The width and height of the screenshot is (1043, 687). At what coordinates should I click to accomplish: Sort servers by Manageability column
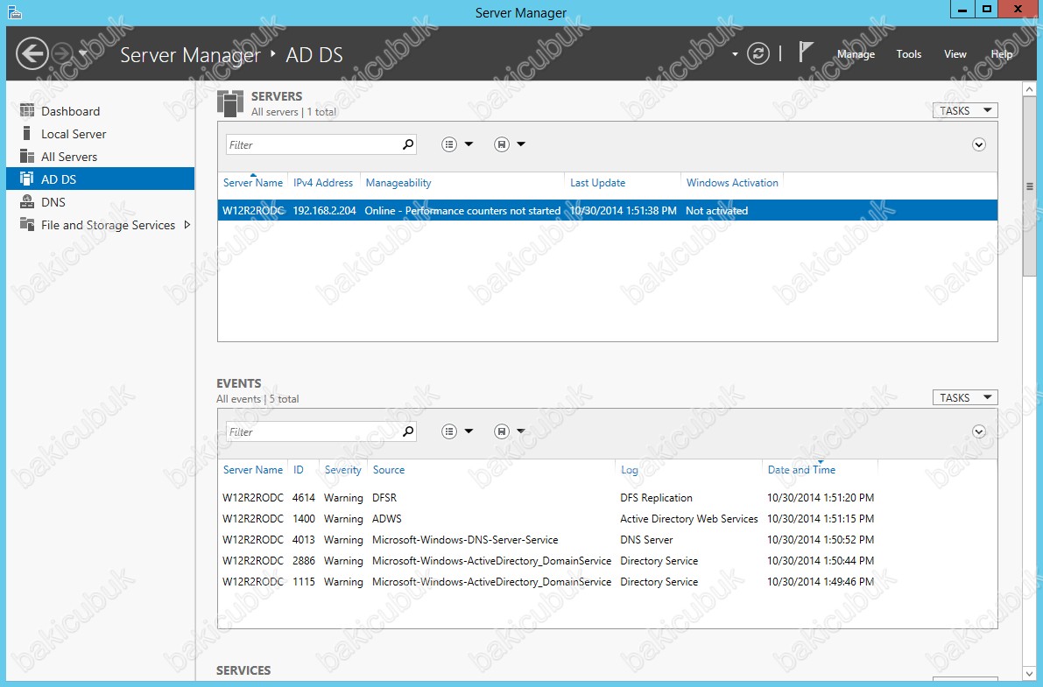398,183
